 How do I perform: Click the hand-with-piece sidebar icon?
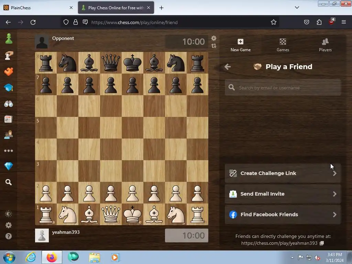point(9,55)
